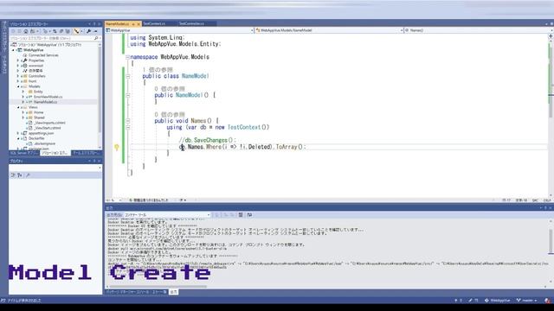
Task: Select the .dockerignore file
Action: tap(45, 144)
